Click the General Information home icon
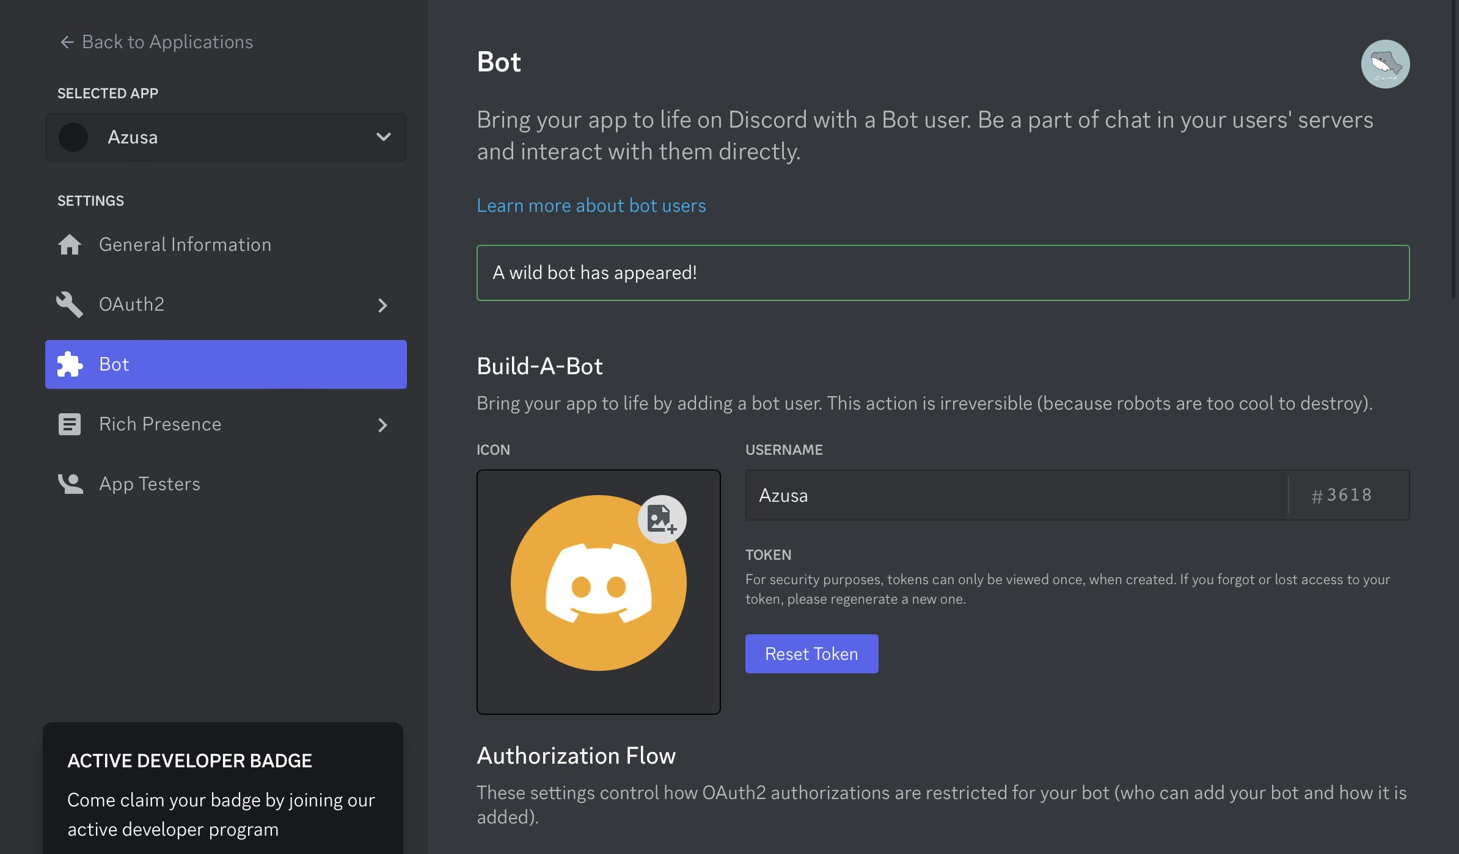Screen dimensions: 1459x854 70,245
